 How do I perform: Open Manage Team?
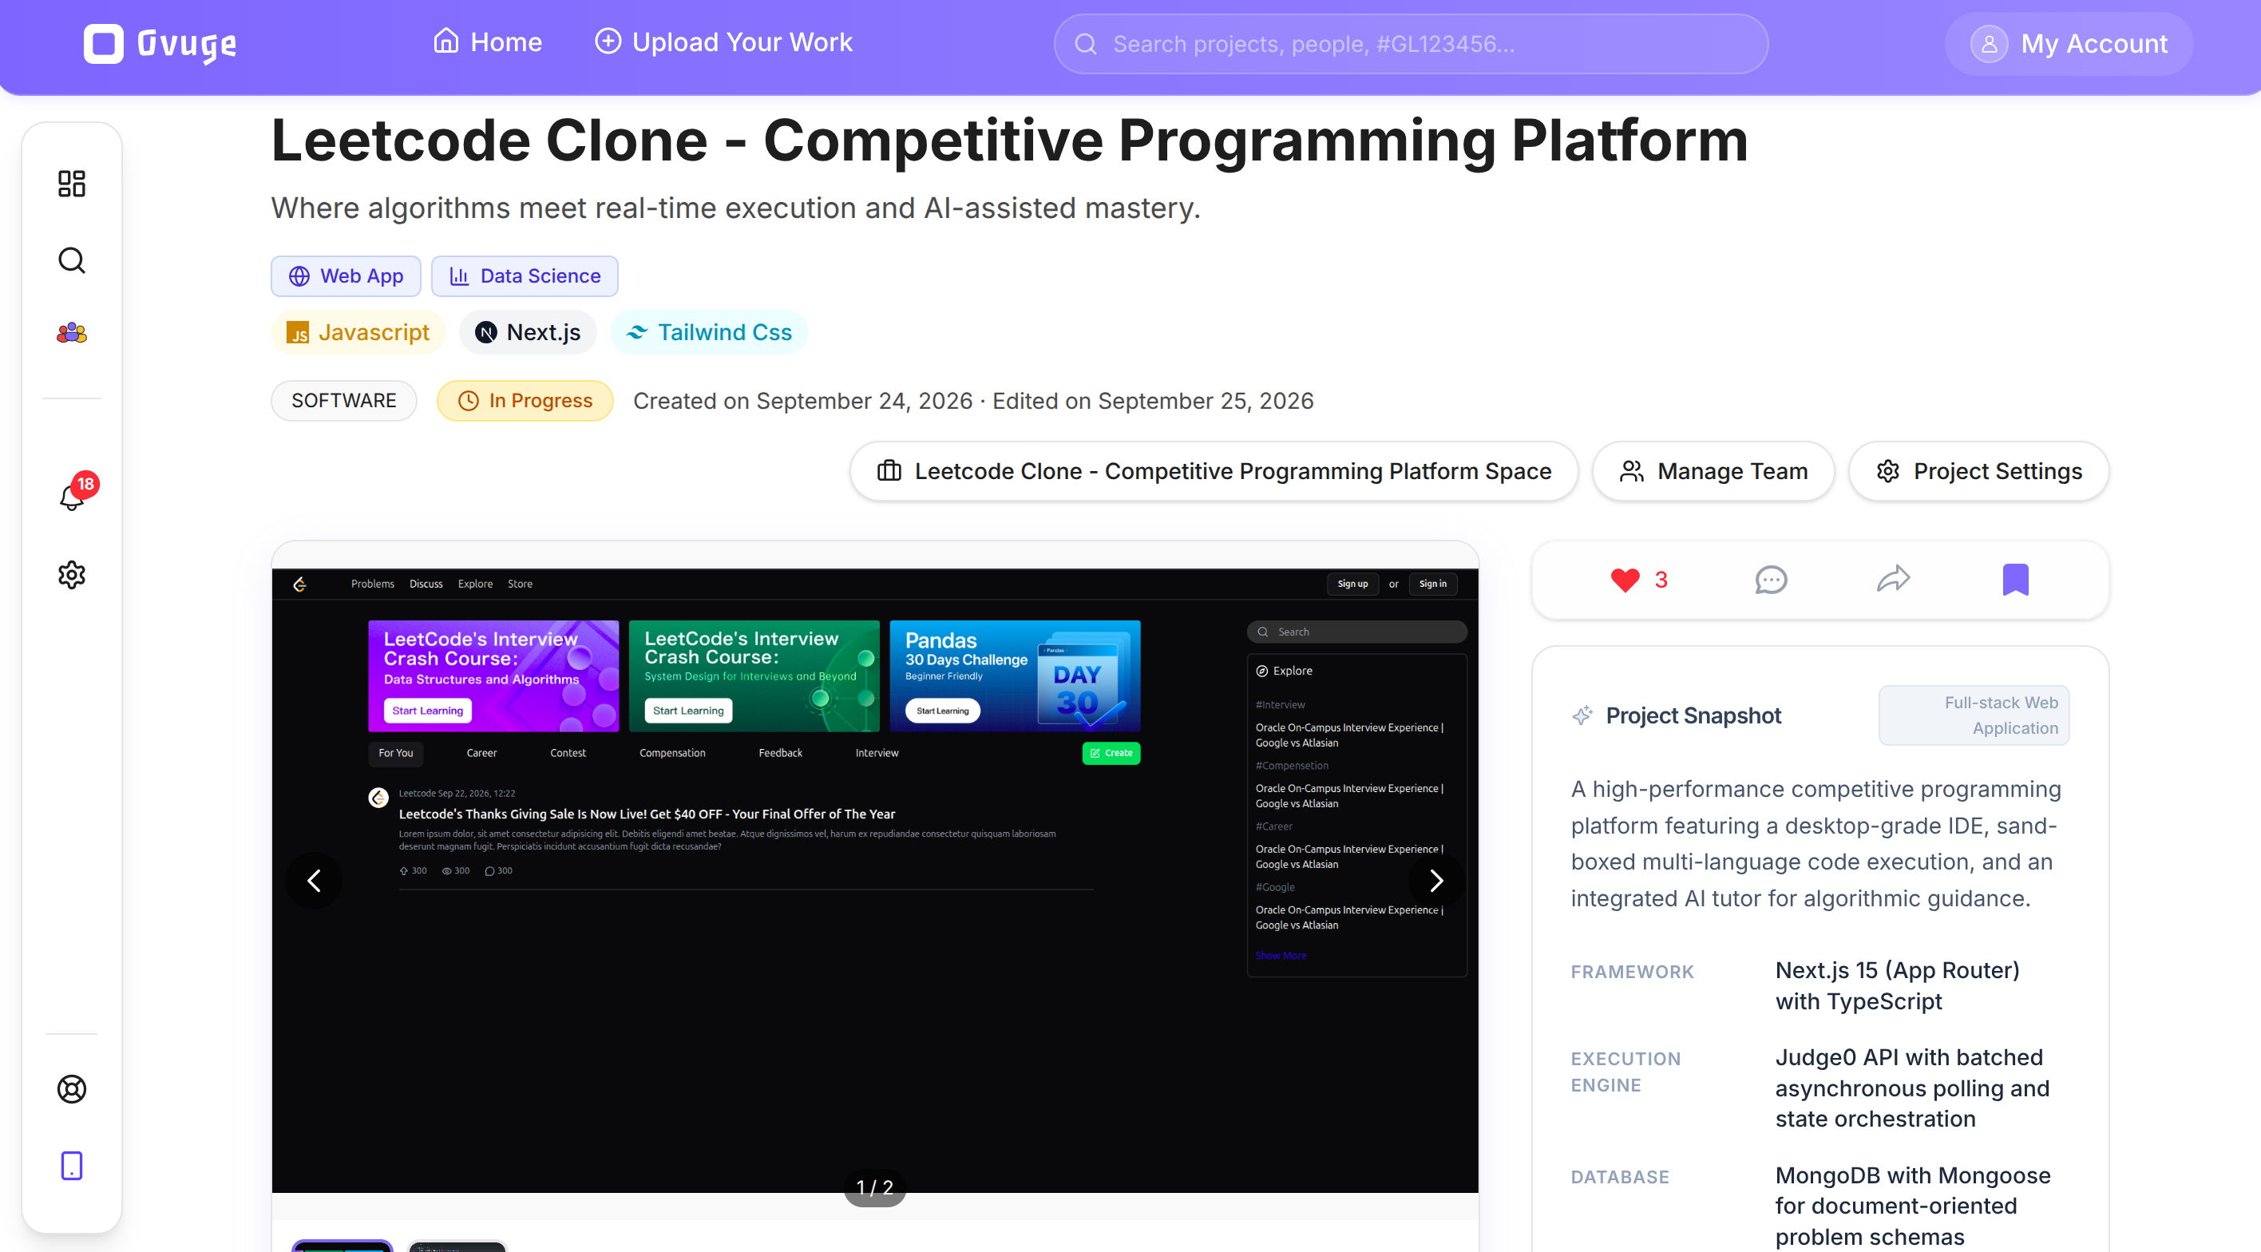[1713, 471]
